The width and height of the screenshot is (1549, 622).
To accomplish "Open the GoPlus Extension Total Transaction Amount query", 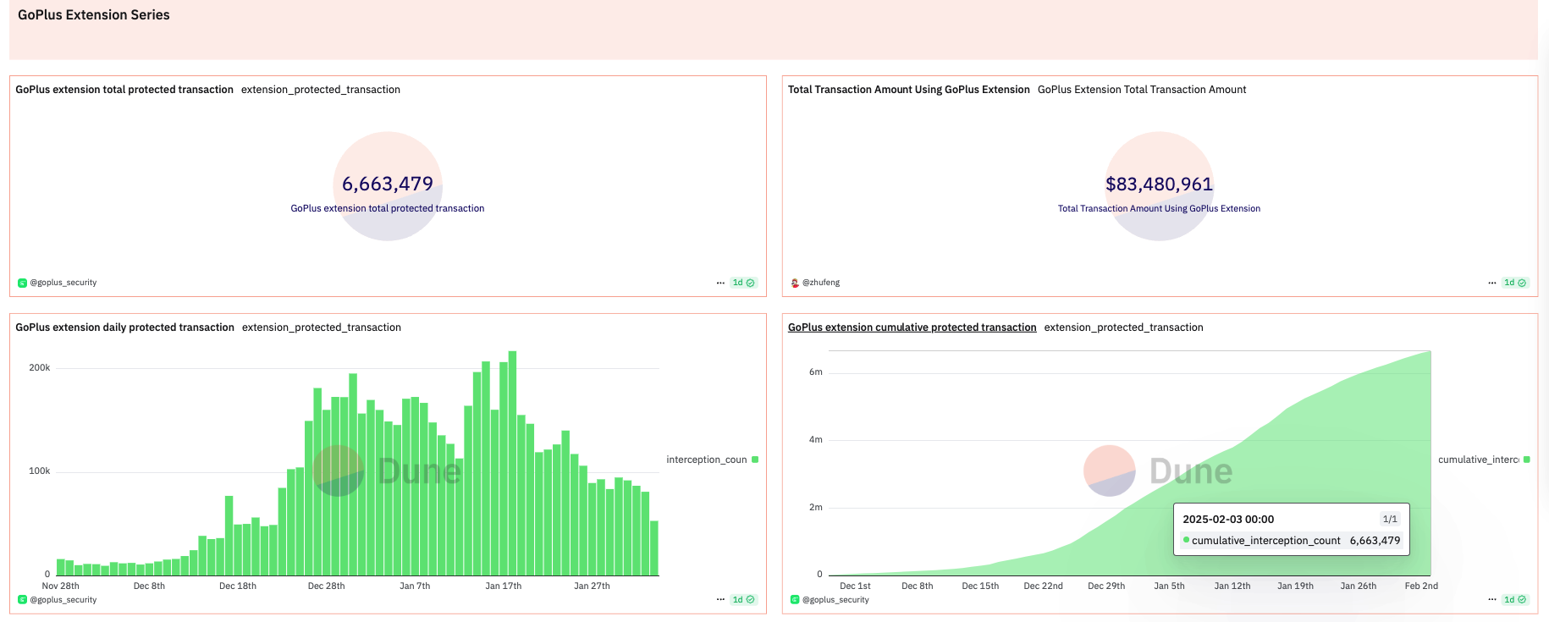I will 1142,90.
